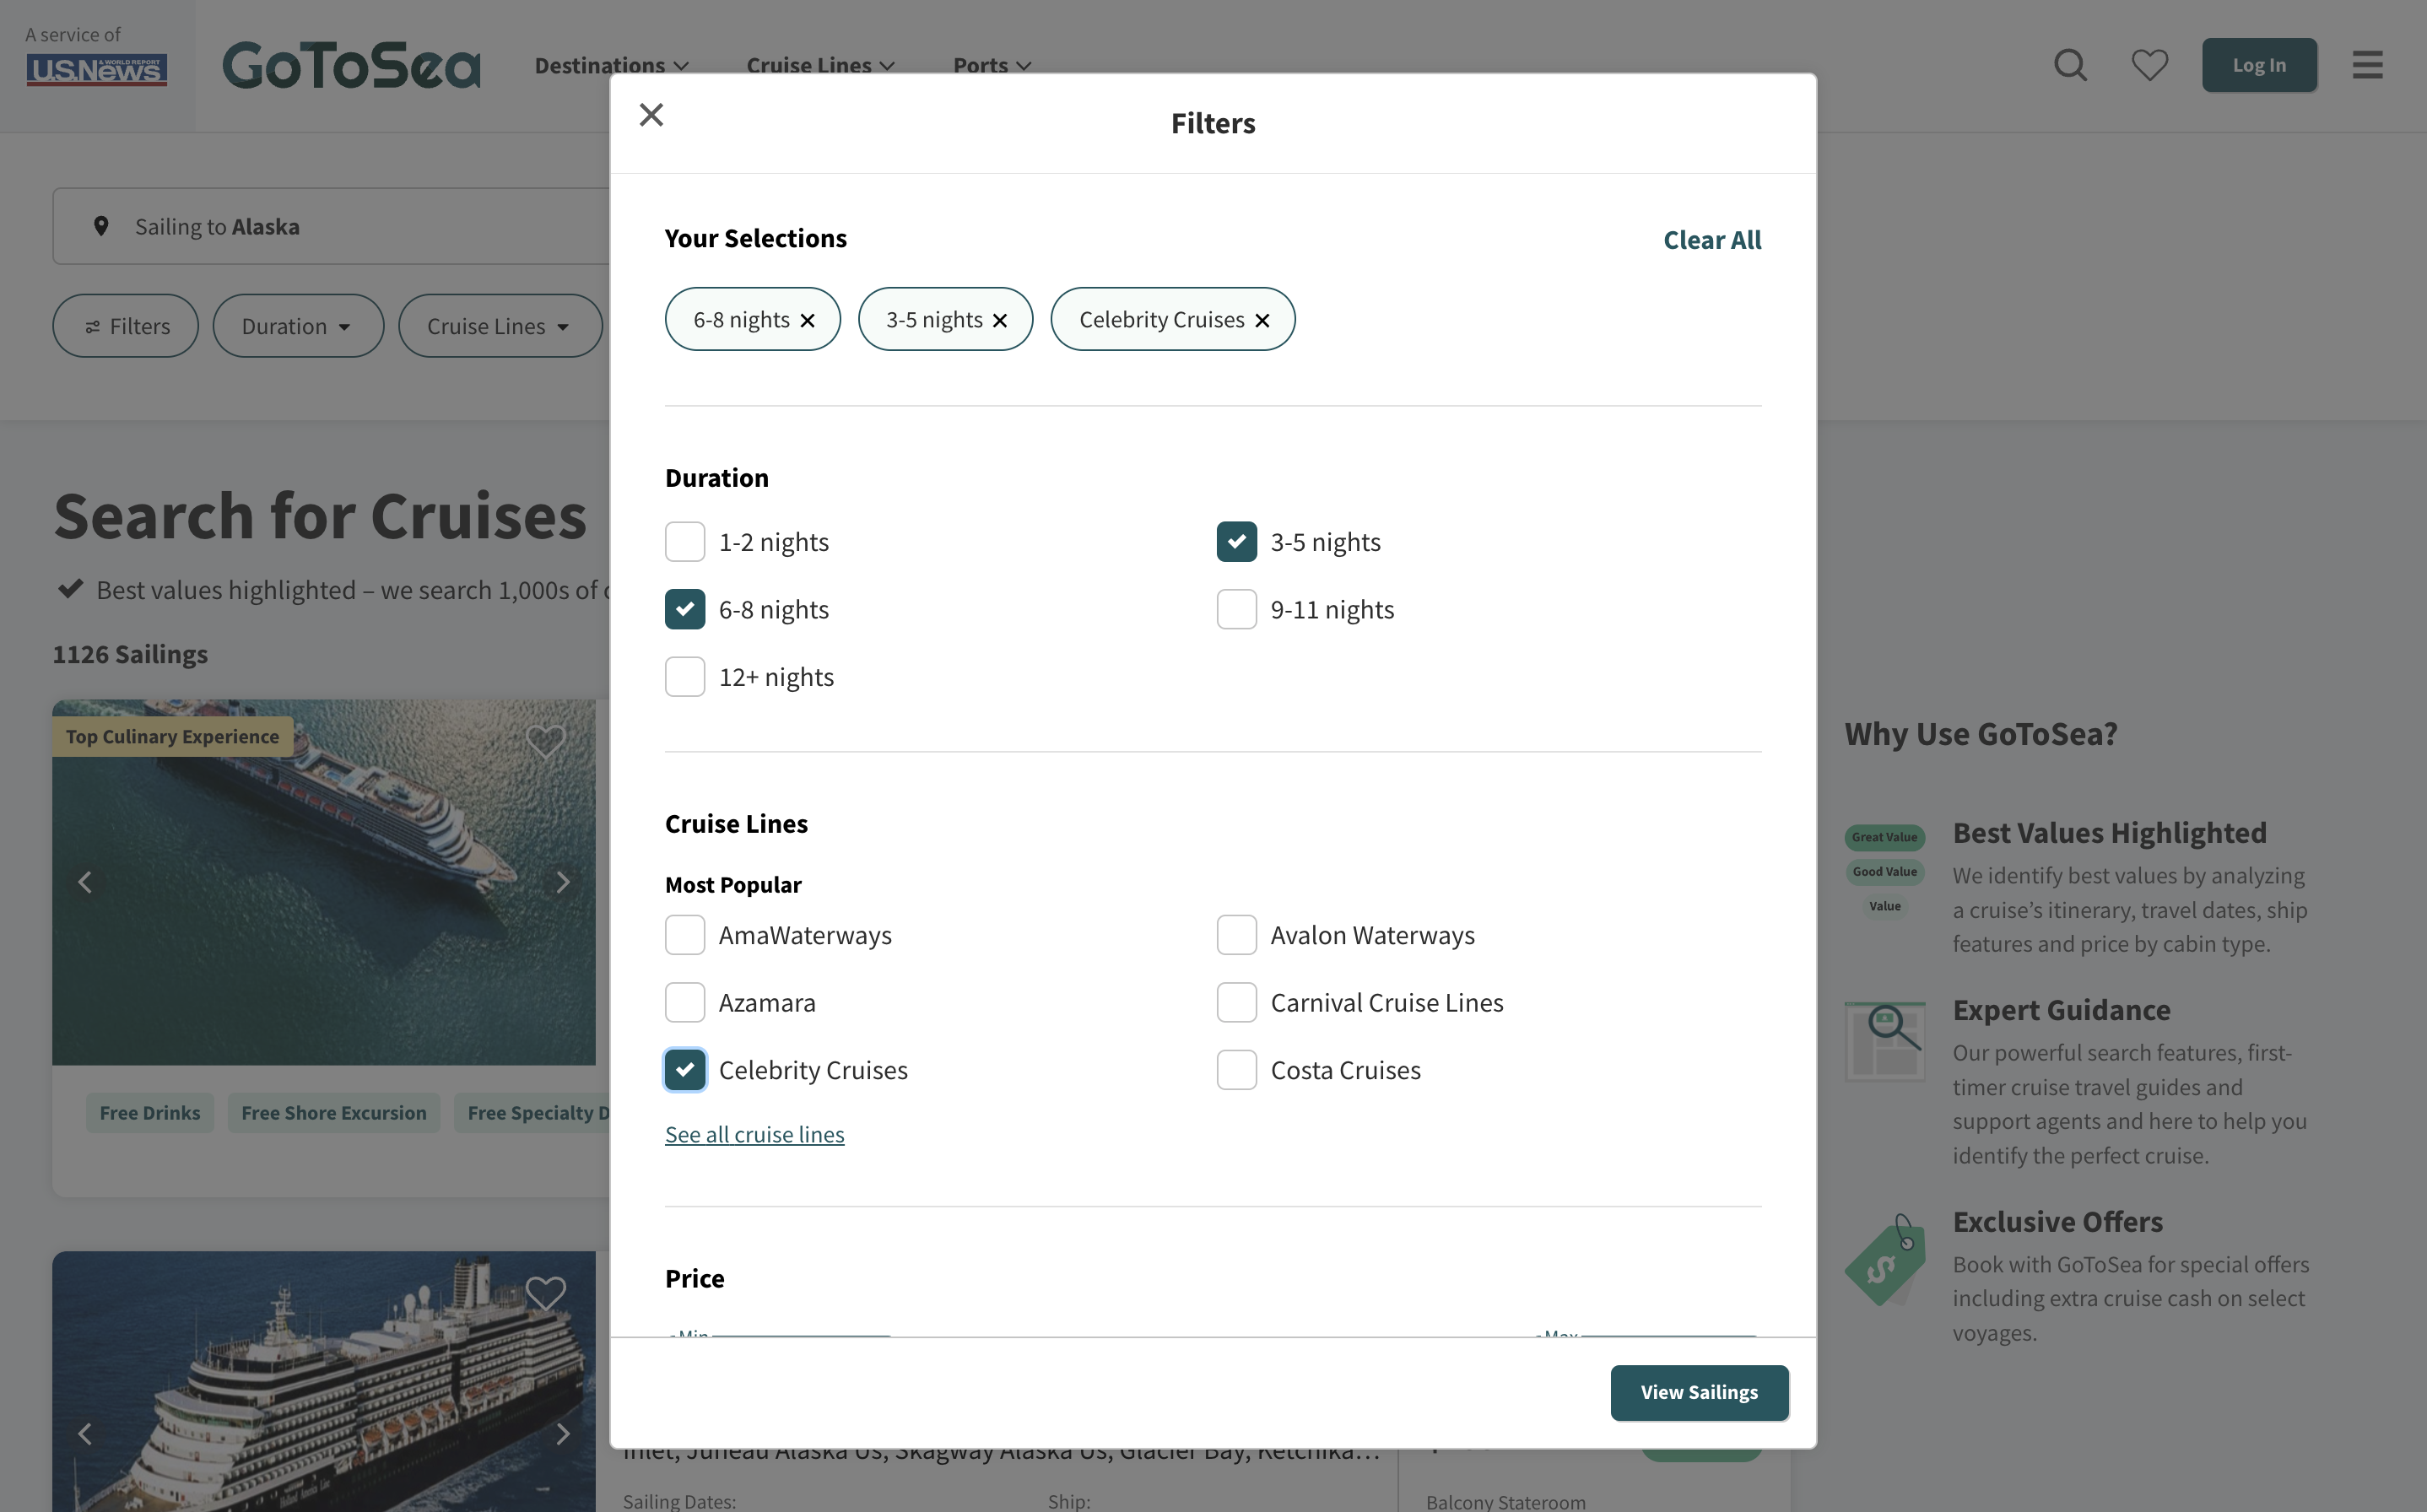Open the hamburger menu icon

click(2367, 65)
